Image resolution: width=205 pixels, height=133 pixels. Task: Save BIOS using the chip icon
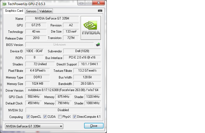(x=98, y=45)
